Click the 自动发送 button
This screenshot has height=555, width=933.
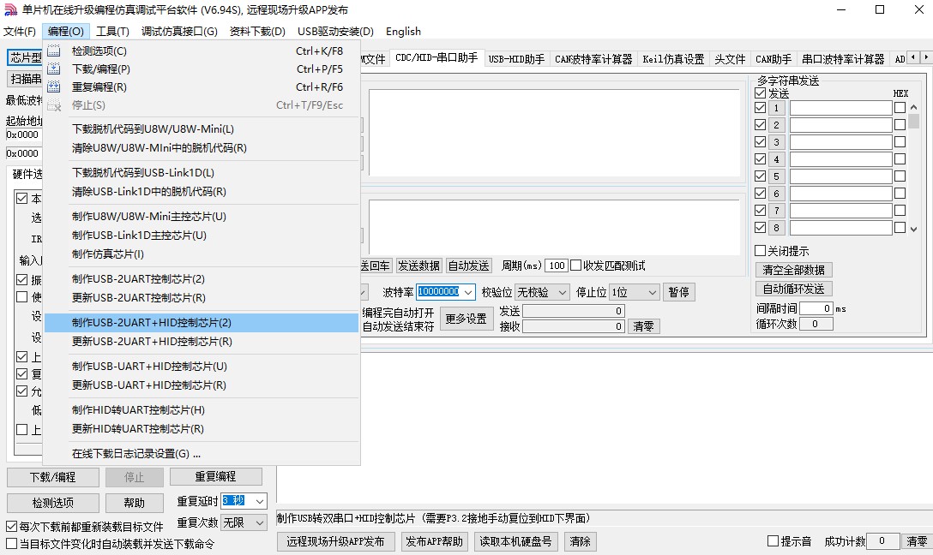click(x=469, y=266)
